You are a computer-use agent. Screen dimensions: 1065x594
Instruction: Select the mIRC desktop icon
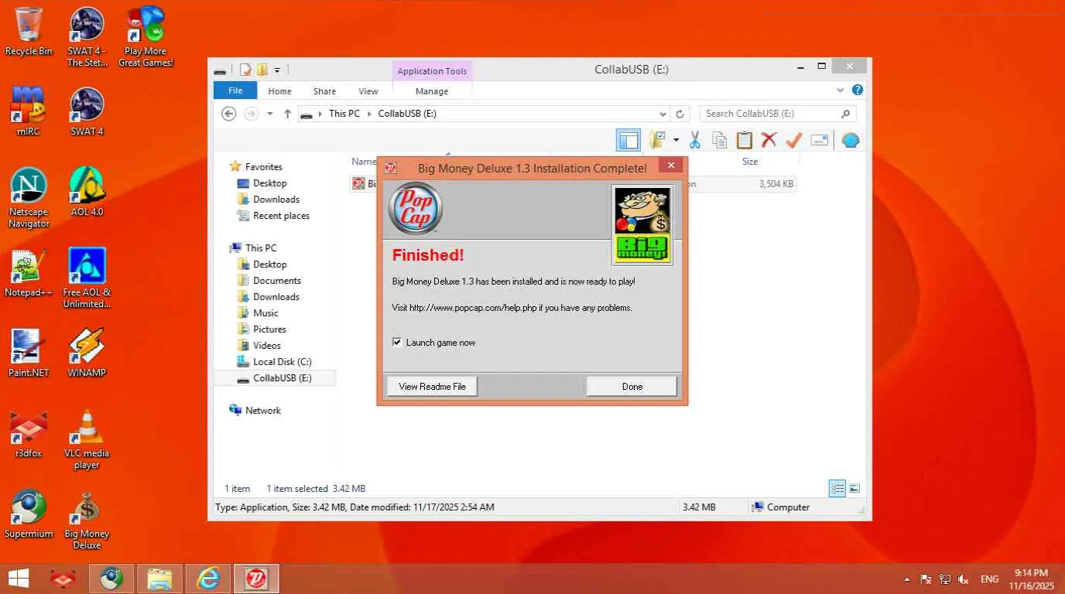(29, 111)
